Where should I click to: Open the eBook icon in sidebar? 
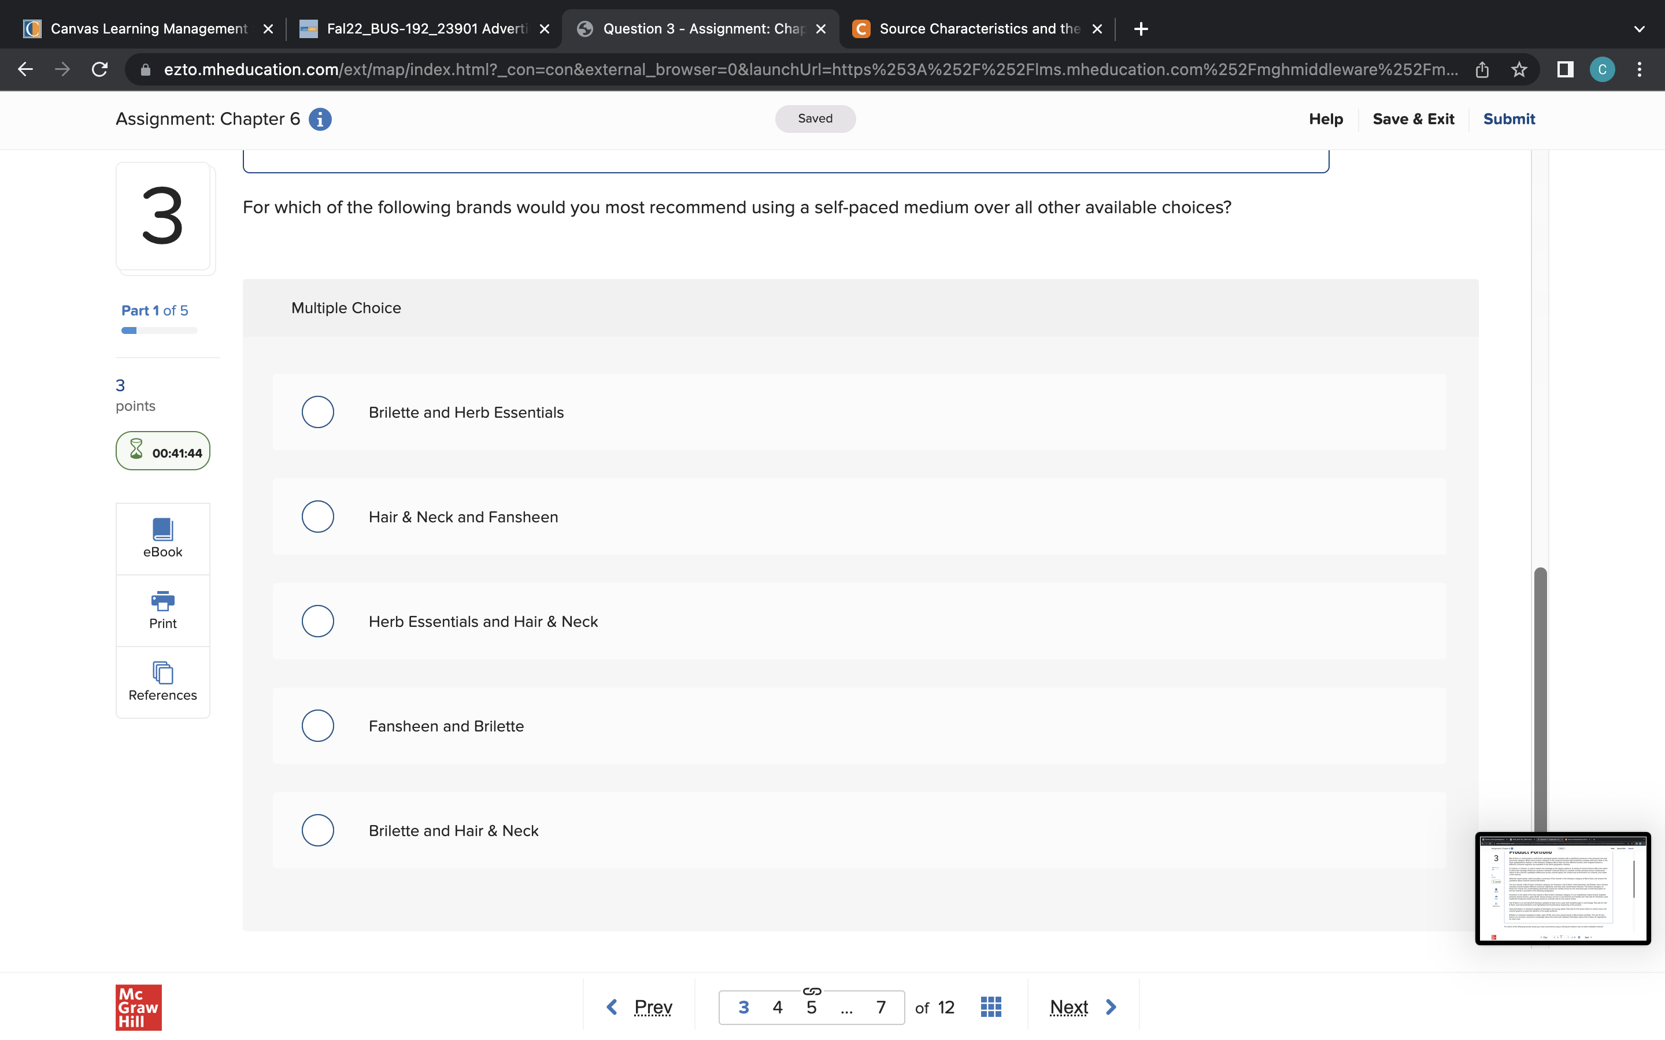(x=162, y=538)
